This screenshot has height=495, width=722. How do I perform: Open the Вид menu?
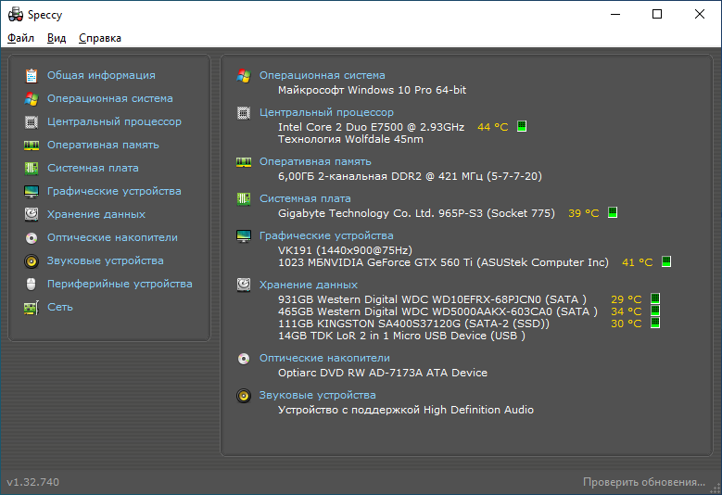coord(57,38)
